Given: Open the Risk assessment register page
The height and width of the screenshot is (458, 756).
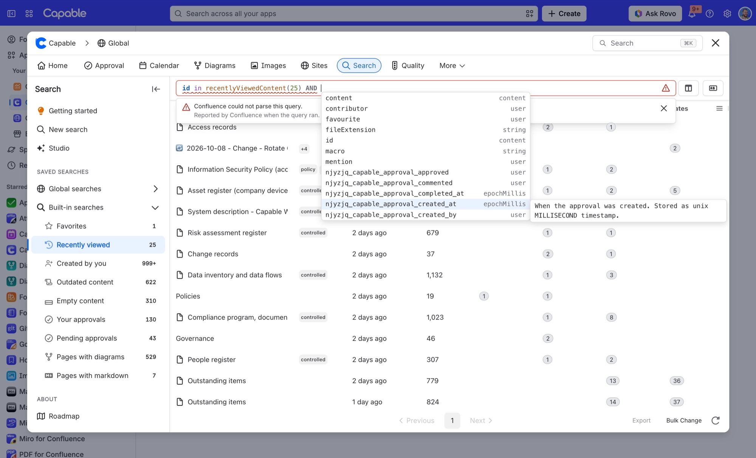Looking at the screenshot, I should pos(227,233).
